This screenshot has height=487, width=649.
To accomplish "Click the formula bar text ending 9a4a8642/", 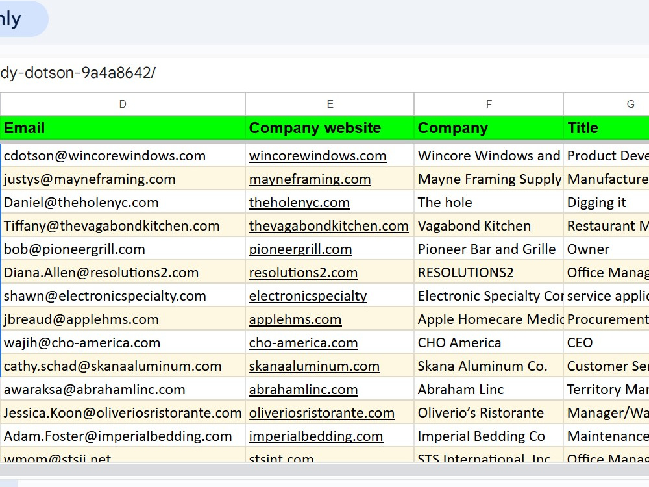I will [x=78, y=73].
